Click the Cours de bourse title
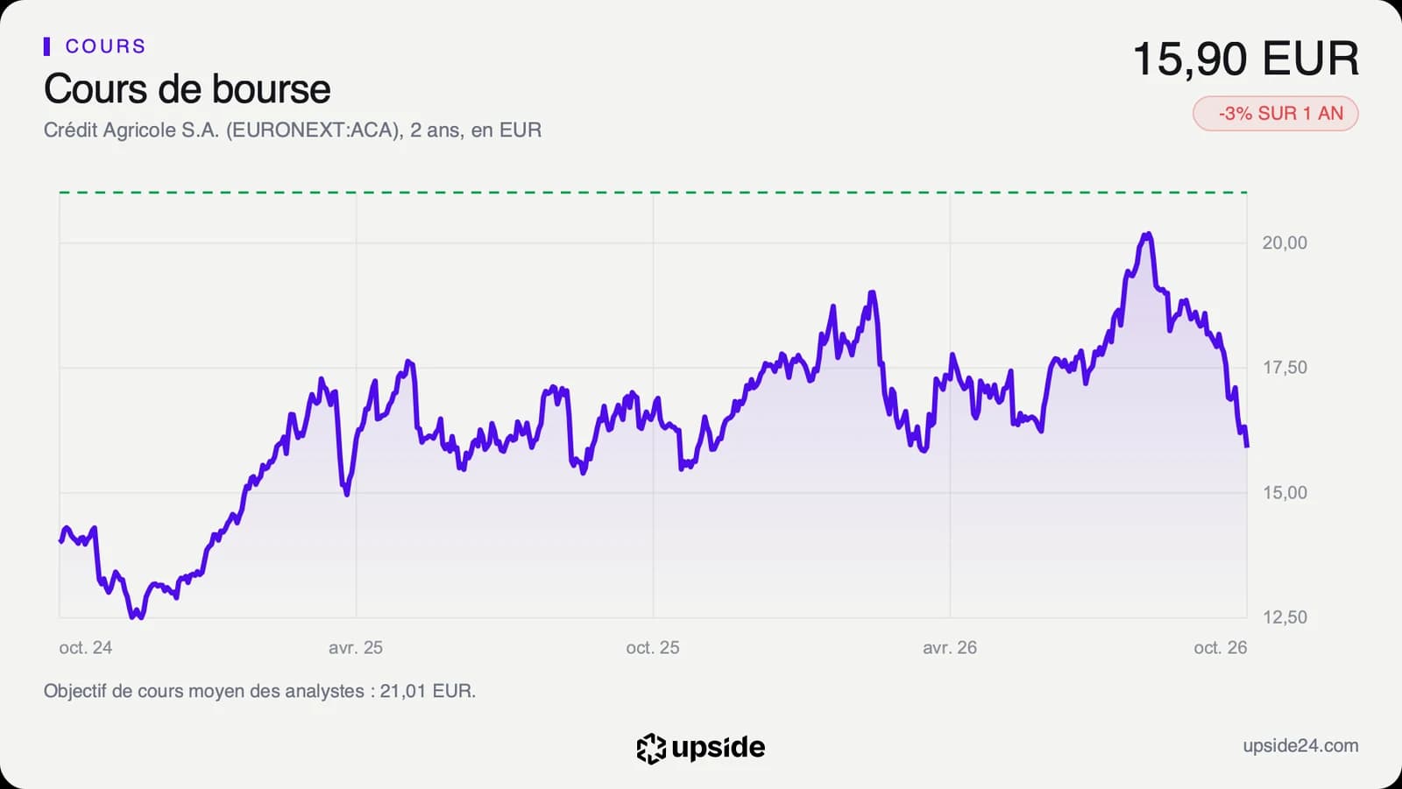The image size is (1402, 789). [x=188, y=89]
